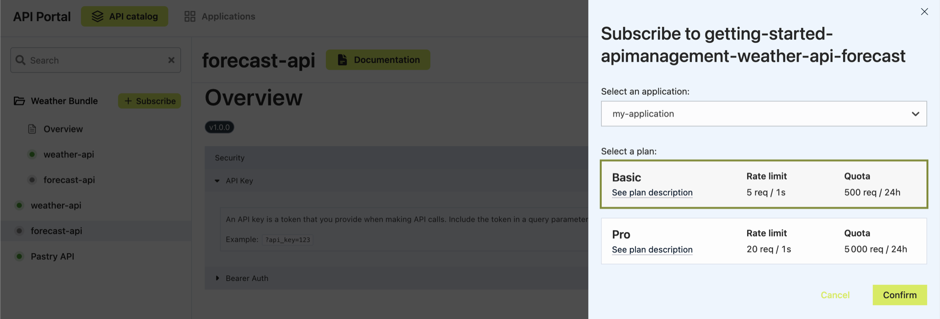940x319 pixels.
Task: Select the top-level forecast-api entry
Action: coord(56,231)
